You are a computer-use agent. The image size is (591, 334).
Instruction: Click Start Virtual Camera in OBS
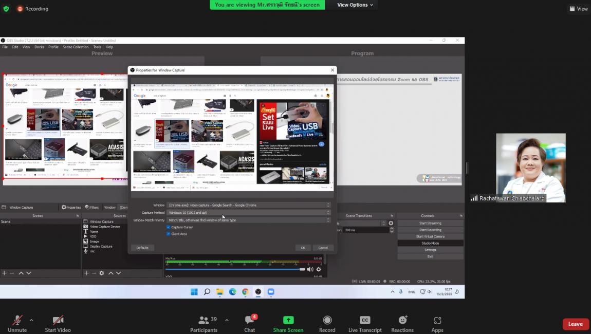click(x=430, y=237)
